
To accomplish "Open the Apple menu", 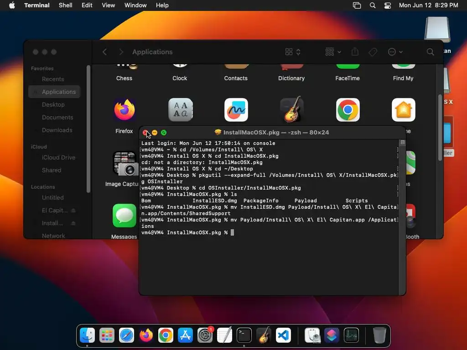I will (12, 5).
